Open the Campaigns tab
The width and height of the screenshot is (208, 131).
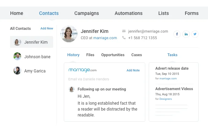pos(87,13)
